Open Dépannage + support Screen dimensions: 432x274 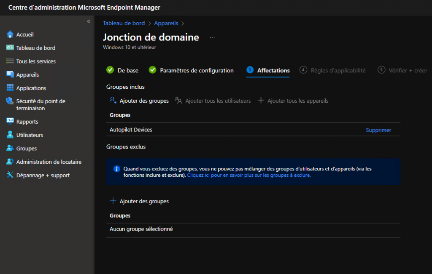tap(43, 176)
